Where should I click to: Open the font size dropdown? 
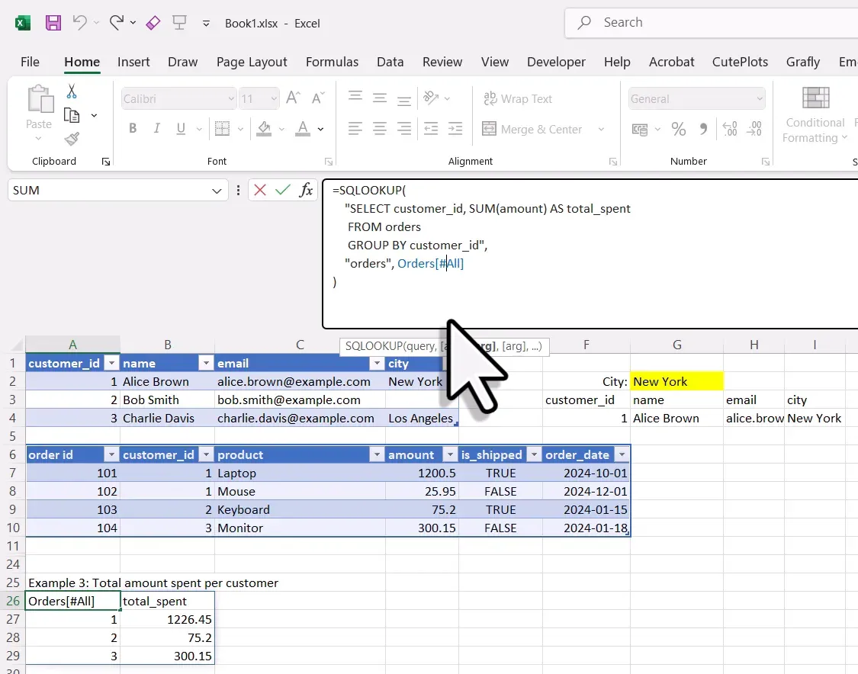click(273, 98)
